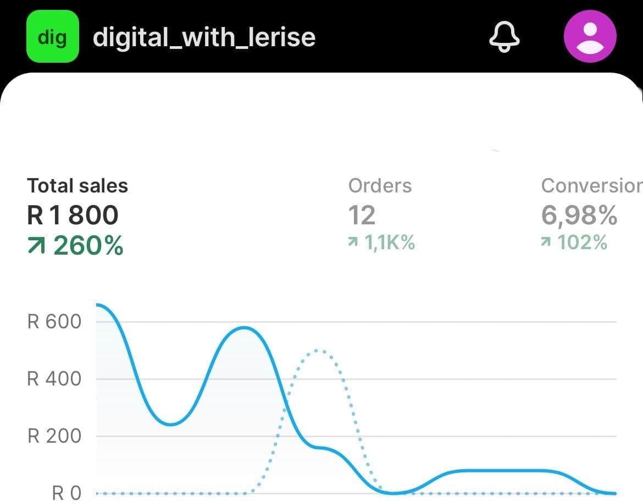Click the 1,1K% orders growth figure
Image resolution: width=643 pixels, height=501 pixels.
tap(390, 243)
